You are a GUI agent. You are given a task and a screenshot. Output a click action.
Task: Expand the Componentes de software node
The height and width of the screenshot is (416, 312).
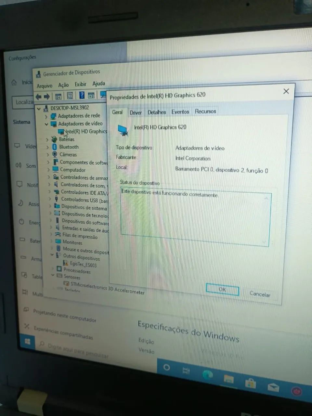coord(48,162)
